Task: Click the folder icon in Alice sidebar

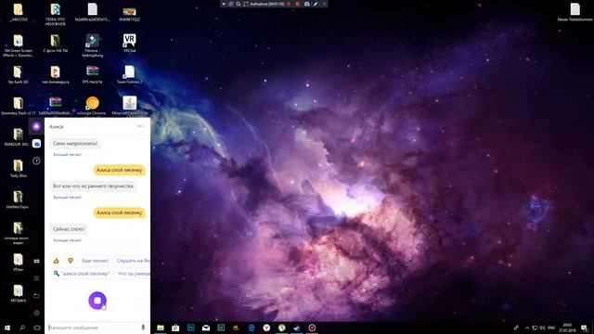Action: pyautogui.click(x=36, y=296)
